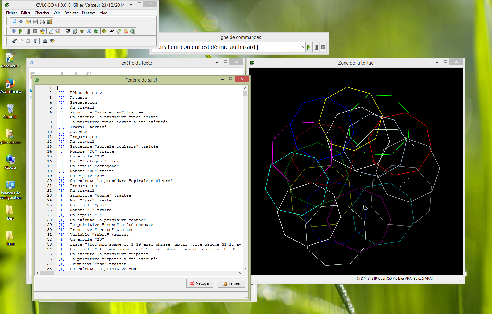Screen dimensions: 492x314
Task: Click the binoculars search icon
Action: pos(45,41)
